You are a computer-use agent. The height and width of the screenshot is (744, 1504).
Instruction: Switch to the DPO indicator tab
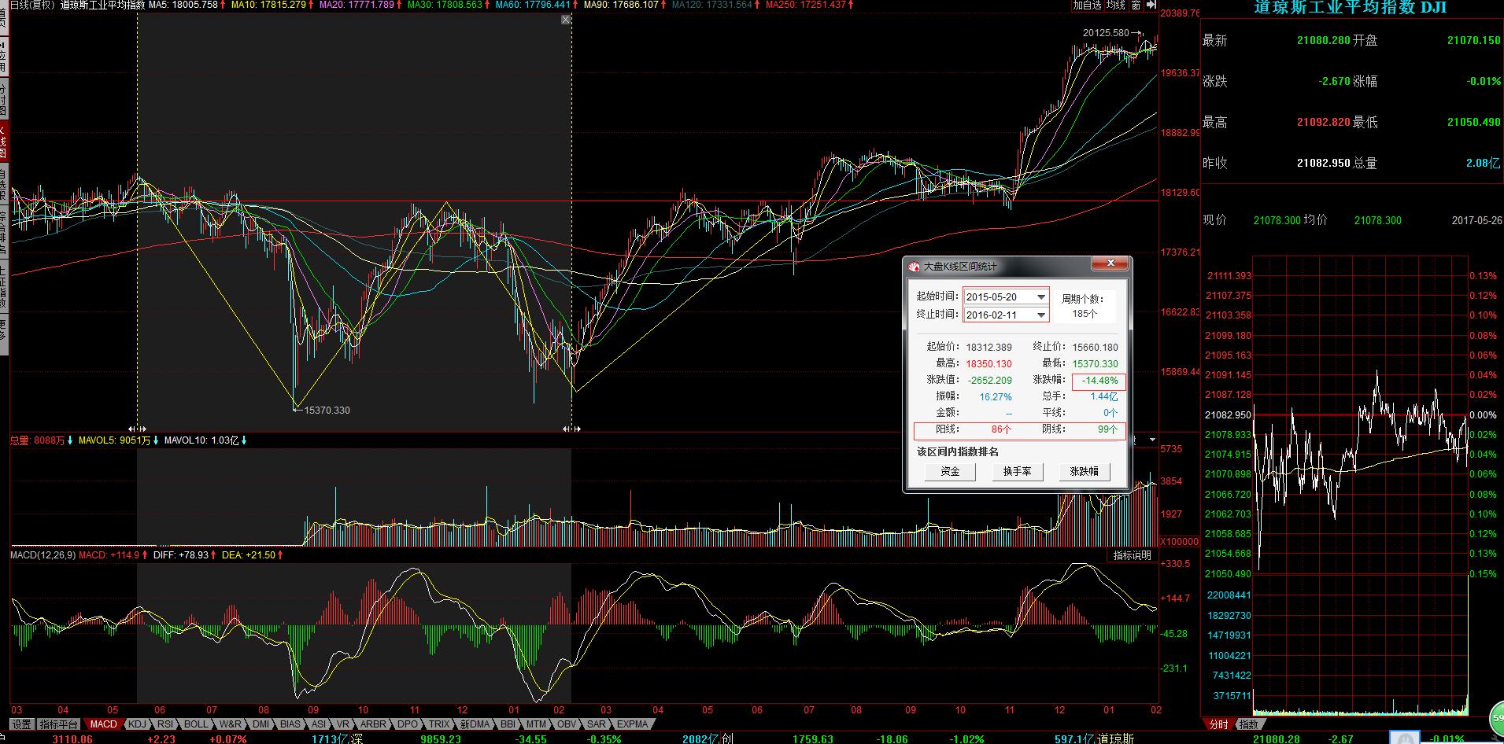408,724
